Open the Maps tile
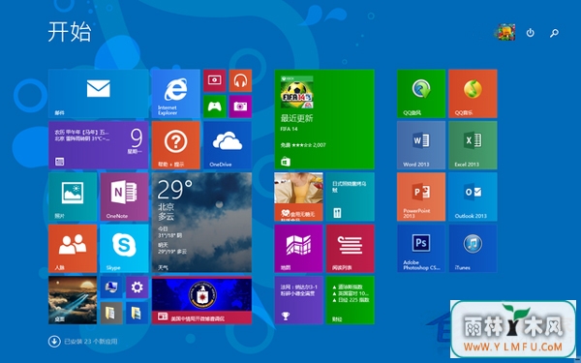This screenshot has height=363, width=581. (298, 248)
